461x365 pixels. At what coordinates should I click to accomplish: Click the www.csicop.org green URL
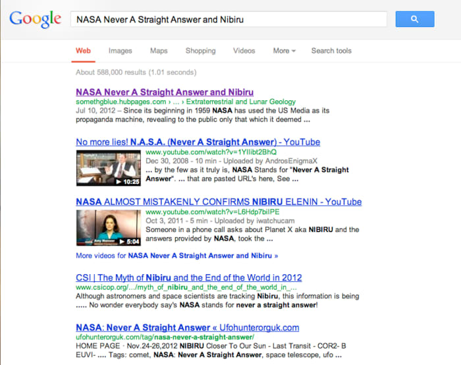[x=186, y=287]
